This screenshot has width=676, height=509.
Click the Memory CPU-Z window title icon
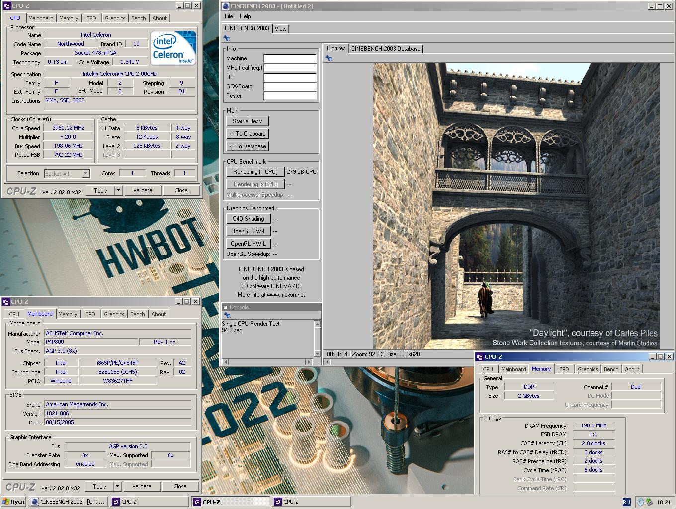tap(480, 357)
